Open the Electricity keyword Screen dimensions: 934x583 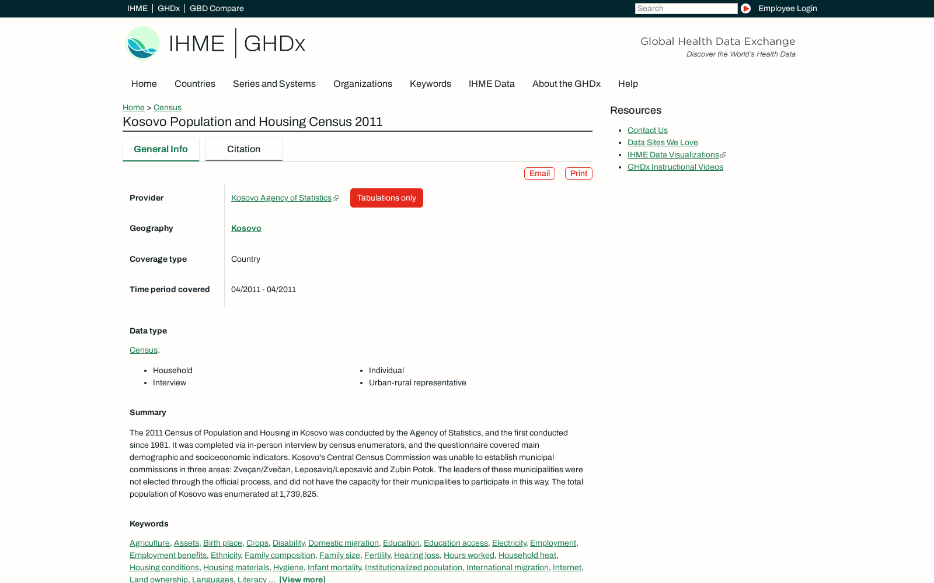point(509,543)
